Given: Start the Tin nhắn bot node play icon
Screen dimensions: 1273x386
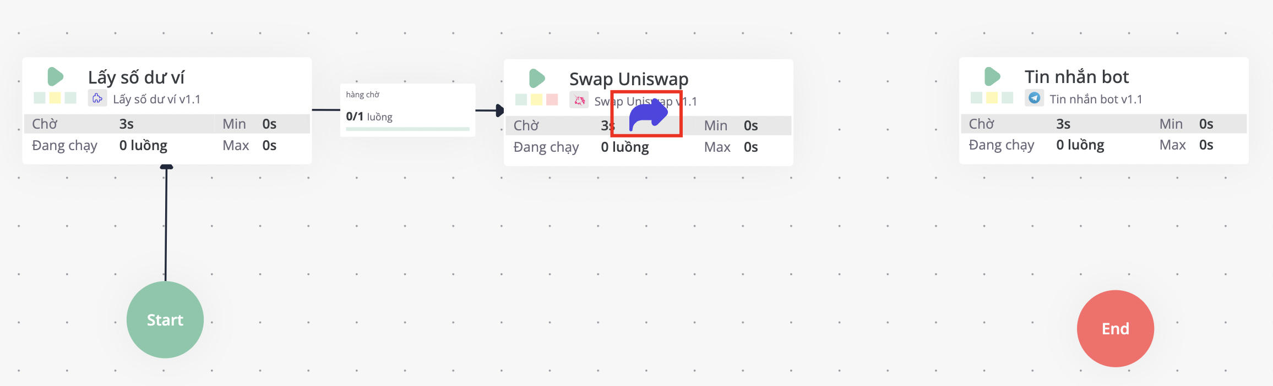Looking at the screenshot, I should click(x=992, y=76).
